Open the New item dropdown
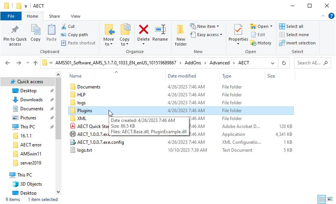 tap(206, 26)
